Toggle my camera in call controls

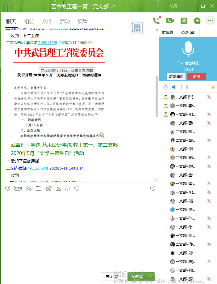[x=185, y=87]
